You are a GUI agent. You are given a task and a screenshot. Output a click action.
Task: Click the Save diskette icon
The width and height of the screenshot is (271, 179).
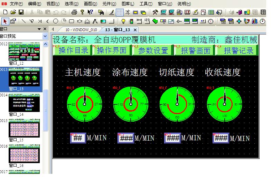(x=21, y=12)
